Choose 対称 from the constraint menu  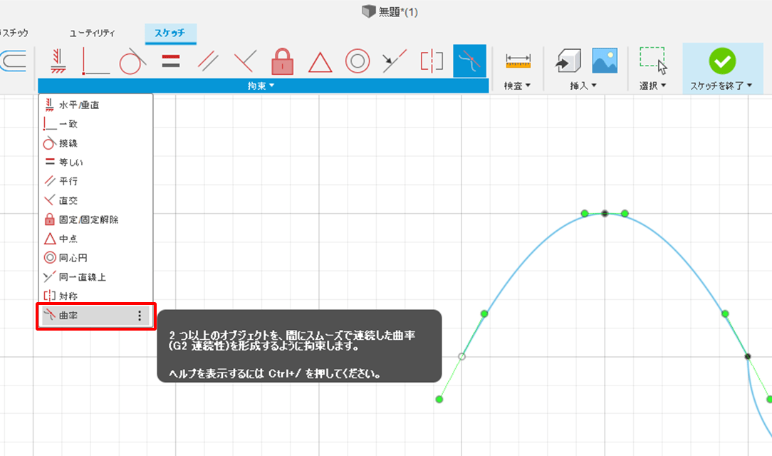click(95, 296)
